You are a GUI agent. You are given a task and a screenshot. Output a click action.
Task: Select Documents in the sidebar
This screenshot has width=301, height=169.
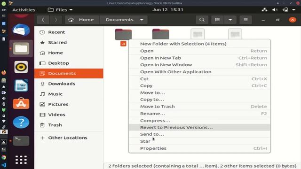[x=69, y=73]
